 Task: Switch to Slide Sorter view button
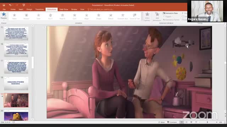(x=187, y=122)
